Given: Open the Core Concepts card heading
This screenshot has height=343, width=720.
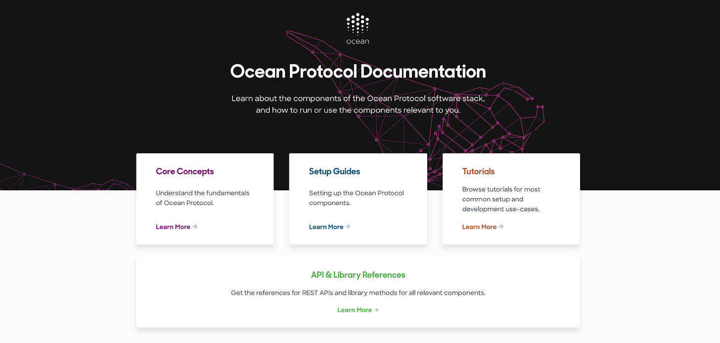Looking at the screenshot, I should coord(185,171).
